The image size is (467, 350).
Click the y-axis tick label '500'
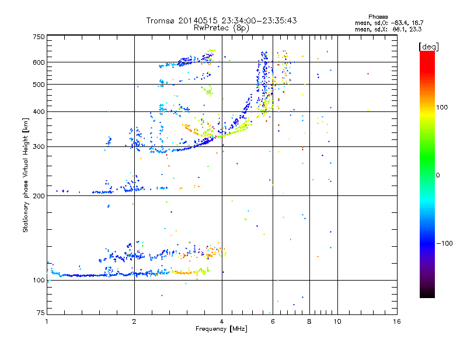(39, 85)
